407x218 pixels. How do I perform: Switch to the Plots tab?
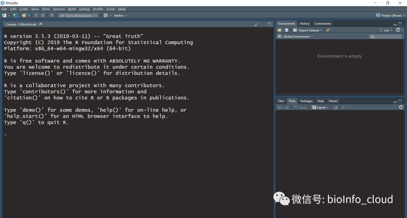click(292, 101)
